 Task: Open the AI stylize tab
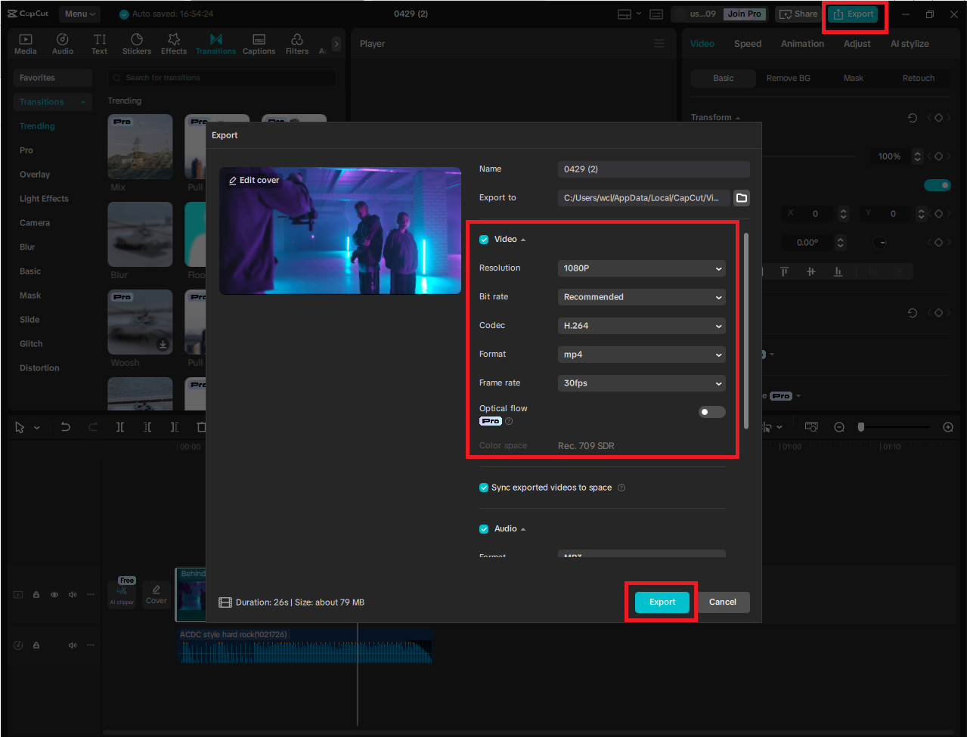[x=910, y=44]
